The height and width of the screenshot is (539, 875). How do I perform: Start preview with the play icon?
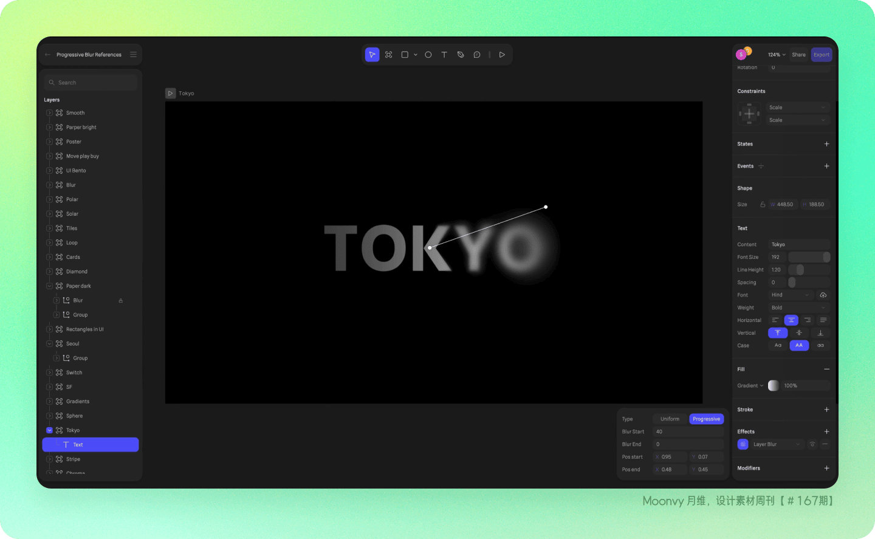click(502, 55)
